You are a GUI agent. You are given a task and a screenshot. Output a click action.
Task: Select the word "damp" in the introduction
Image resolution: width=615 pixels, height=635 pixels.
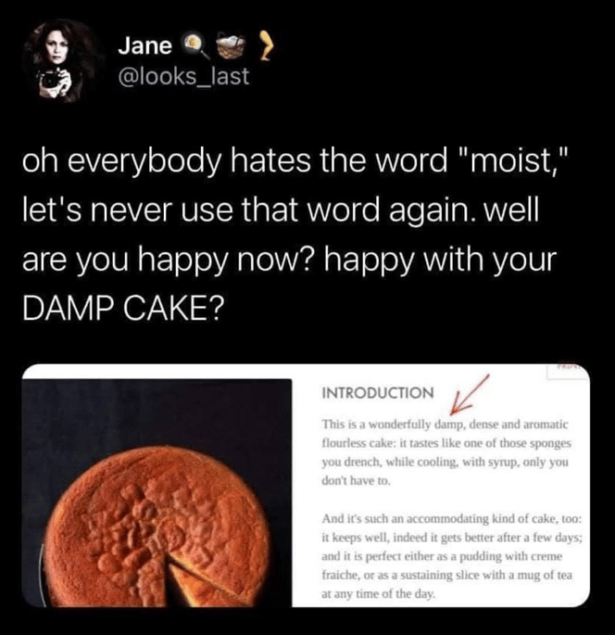point(446,425)
